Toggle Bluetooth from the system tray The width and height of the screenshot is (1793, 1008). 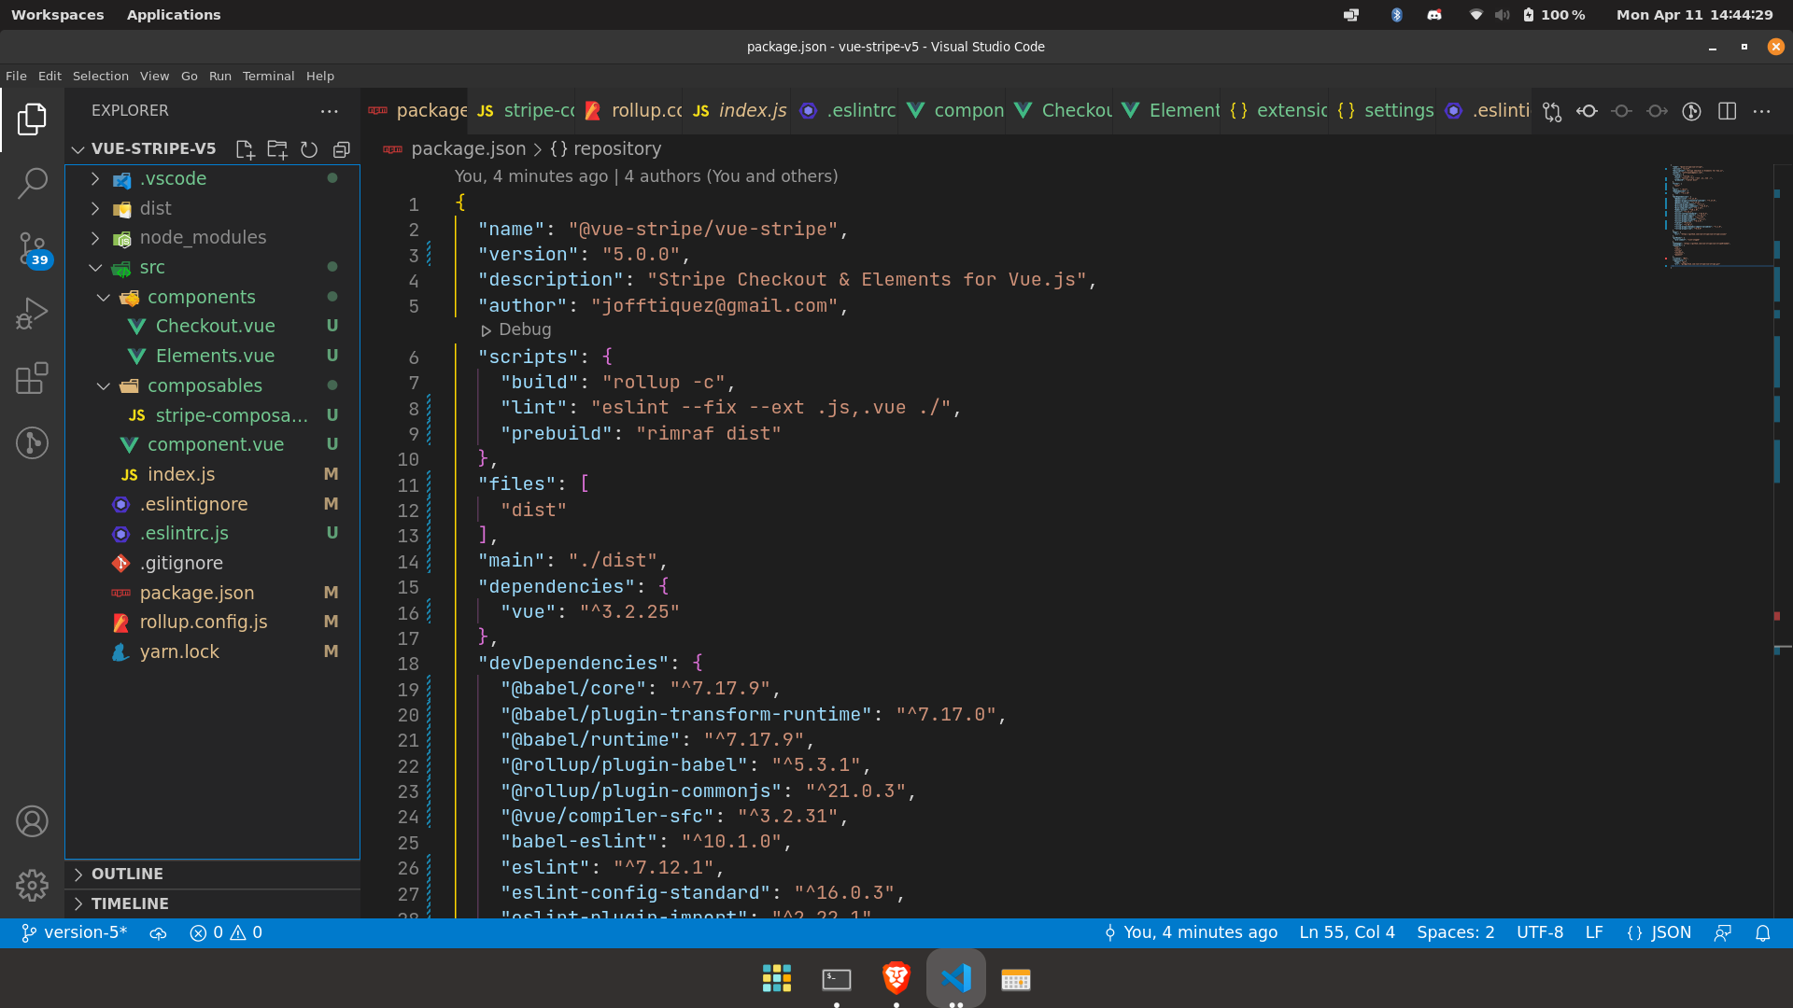click(x=1397, y=14)
